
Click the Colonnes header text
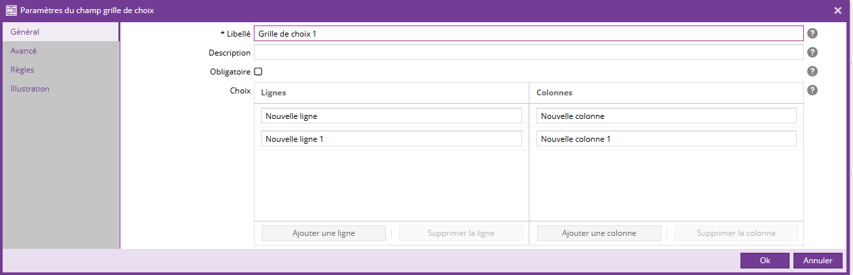coord(554,93)
